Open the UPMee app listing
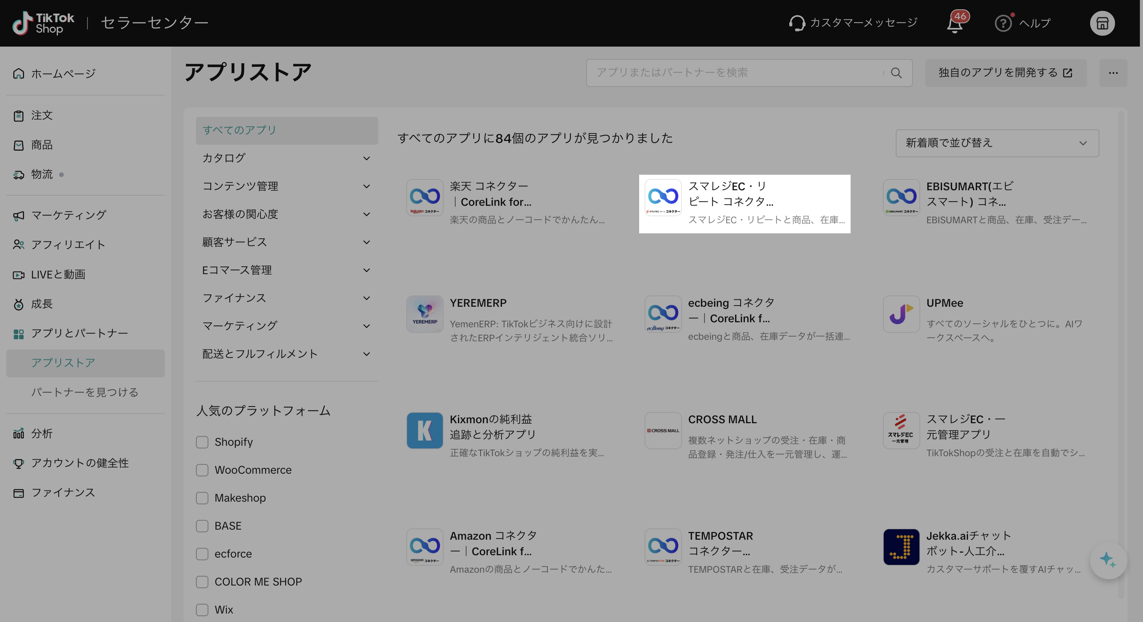 tap(944, 303)
